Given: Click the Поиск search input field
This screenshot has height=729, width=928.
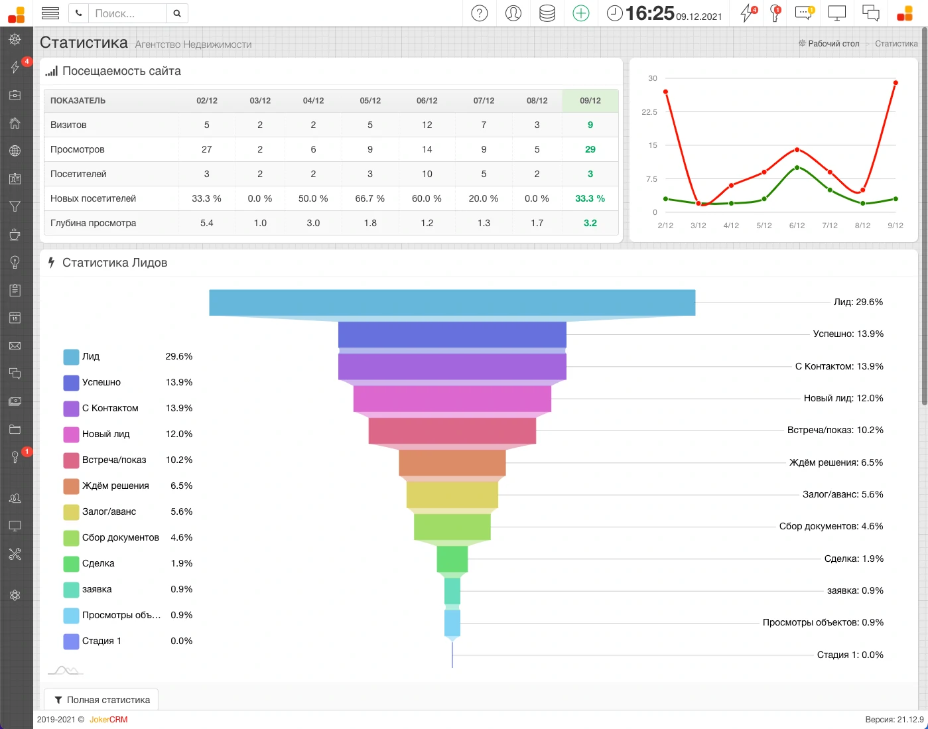Looking at the screenshot, I should pyautogui.click(x=128, y=13).
